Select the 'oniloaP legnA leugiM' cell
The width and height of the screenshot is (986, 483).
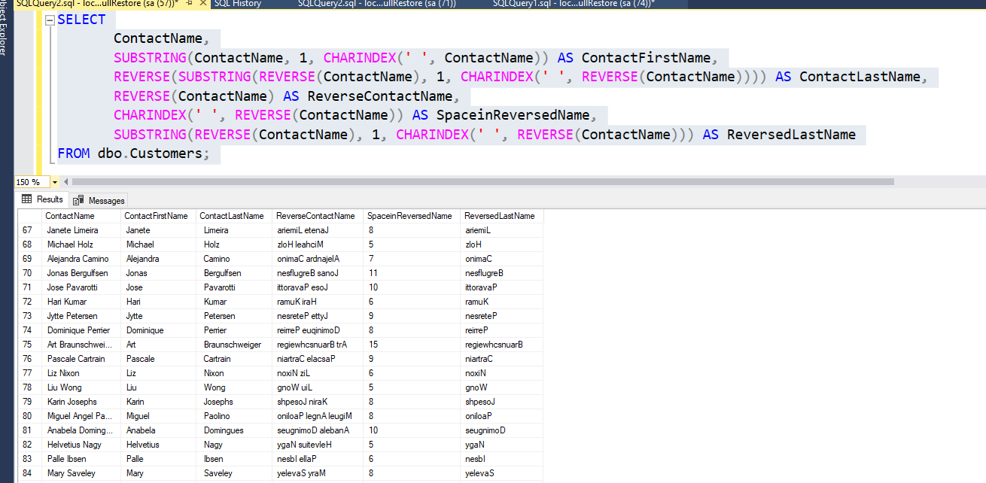318,416
